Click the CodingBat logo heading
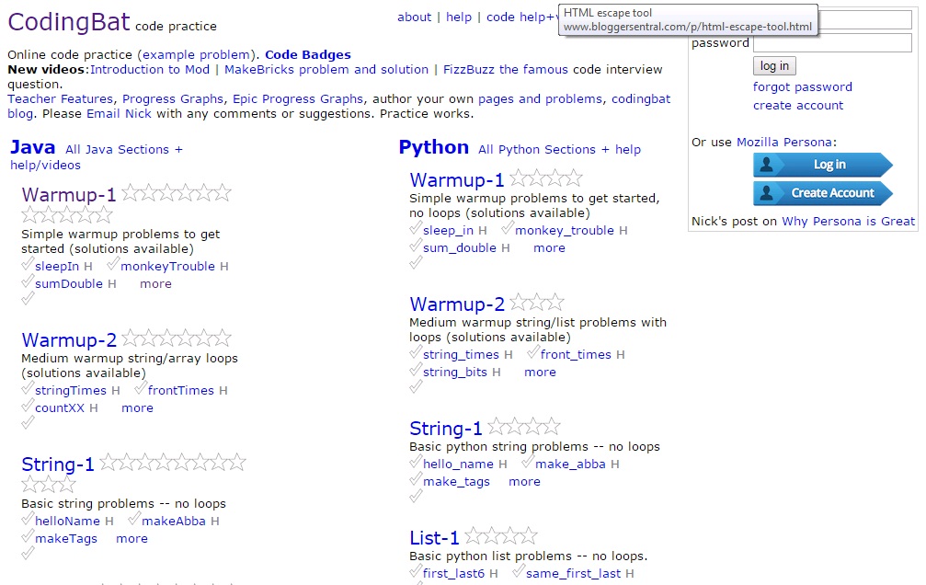Viewport: 926px width, 585px height. point(68,22)
